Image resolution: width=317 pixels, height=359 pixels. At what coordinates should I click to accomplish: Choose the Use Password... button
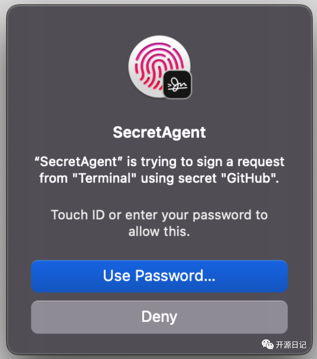click(159, 276)
